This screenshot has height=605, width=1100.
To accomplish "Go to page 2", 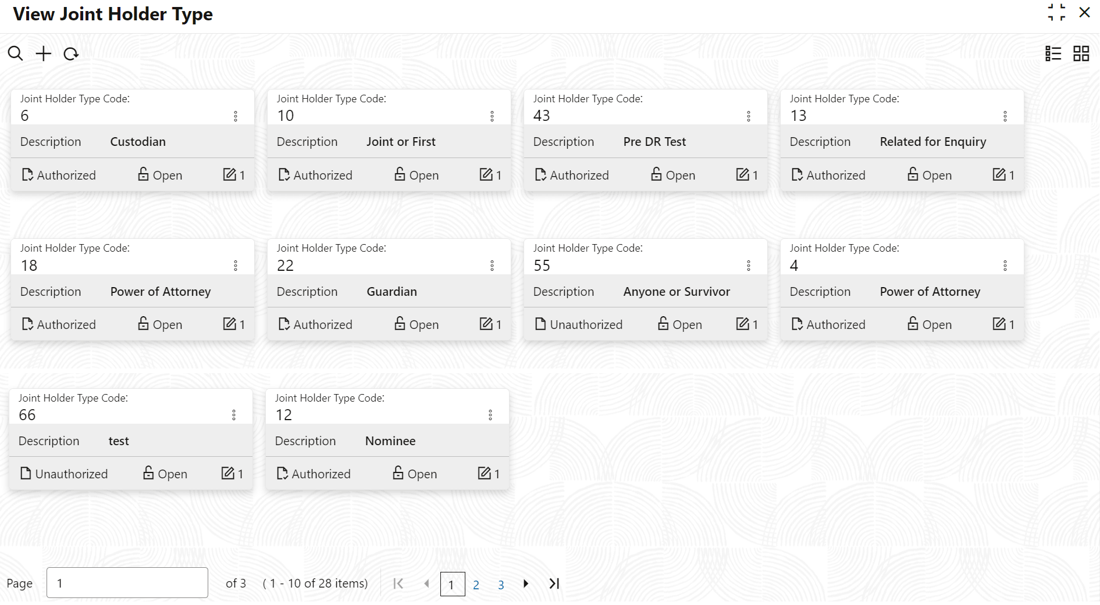I will (476, 585).
